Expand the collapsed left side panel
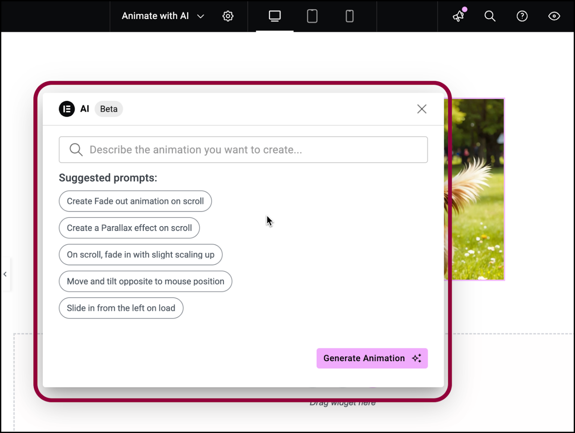Image resolution: width=575 pixels, height=433 pixels. (5, 274)
